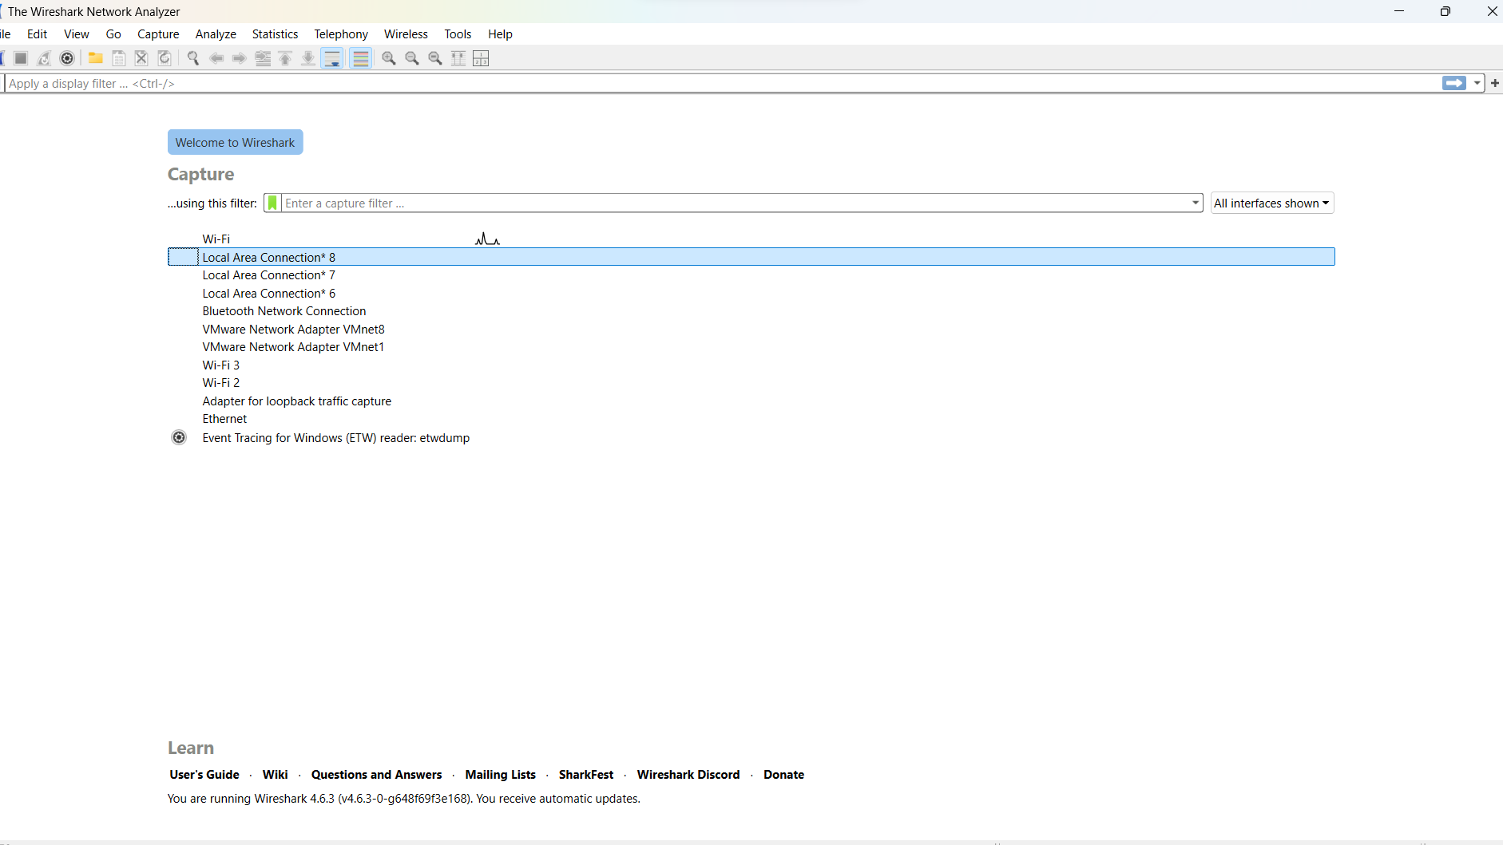Select the Bluetooth Network Connection interface

tap(284, 311)
